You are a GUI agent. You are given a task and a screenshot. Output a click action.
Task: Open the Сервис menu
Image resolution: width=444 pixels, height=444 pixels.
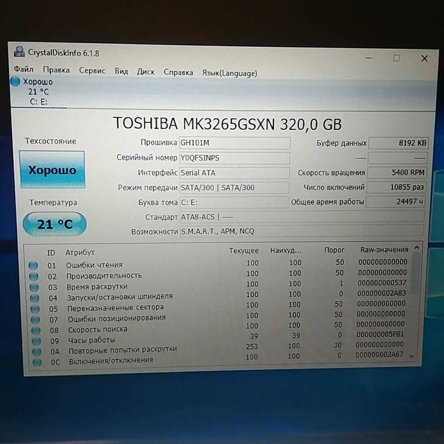(92, 70)
